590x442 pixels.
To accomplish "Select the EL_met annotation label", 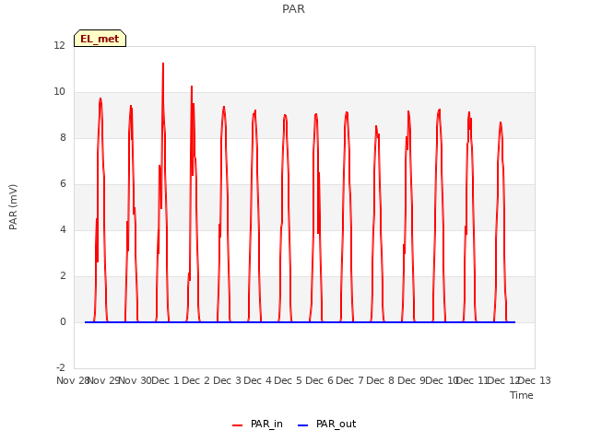I will coord(100,39).
